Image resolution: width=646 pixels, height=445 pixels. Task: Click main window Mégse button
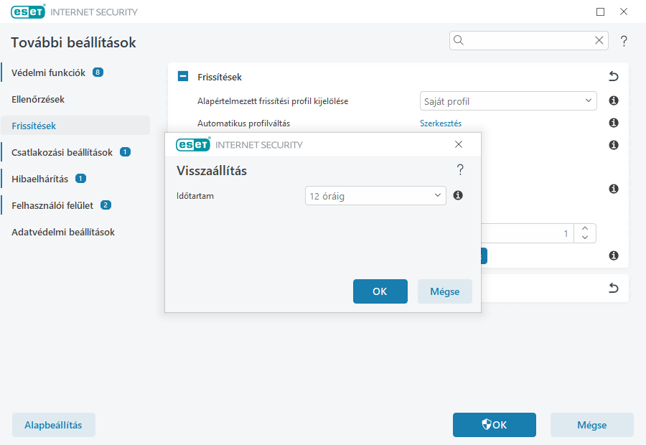tap(592, 425)
